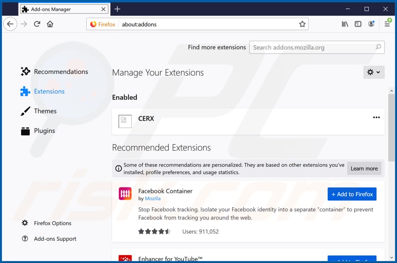Image resolution: width=397 pixels, height=263 pixels.
Task: Close the Add-ons Manager tab
Action: 104,10
